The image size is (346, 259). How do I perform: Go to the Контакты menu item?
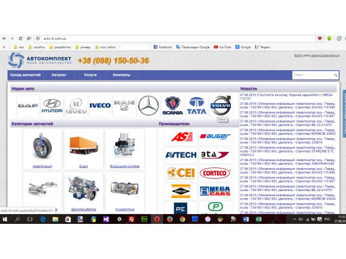pos(121,75)
